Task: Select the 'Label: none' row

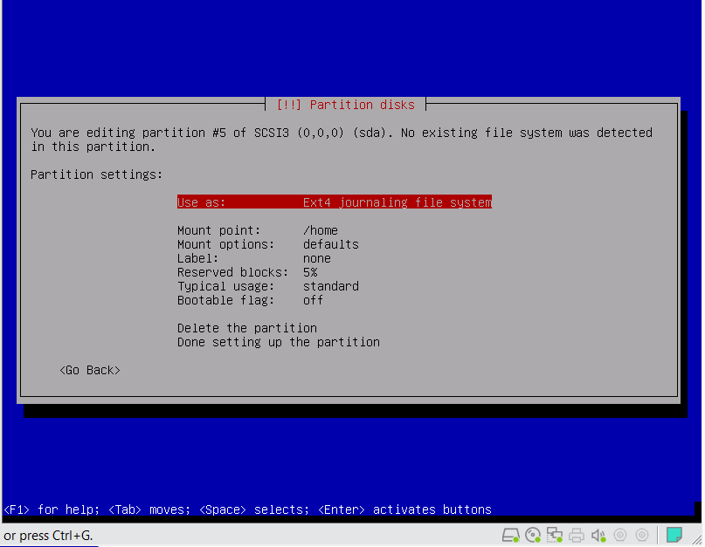Action: pos(254,258)
